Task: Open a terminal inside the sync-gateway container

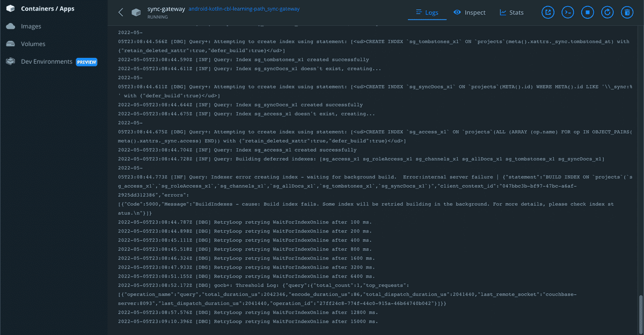Action: [567, 12]
